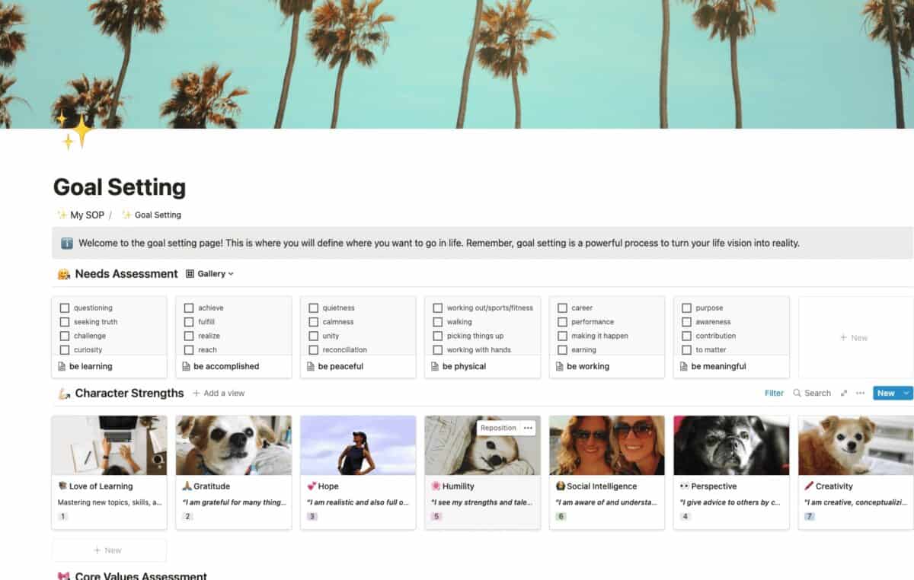Click the page icon of be accomplished

point(187,367)
